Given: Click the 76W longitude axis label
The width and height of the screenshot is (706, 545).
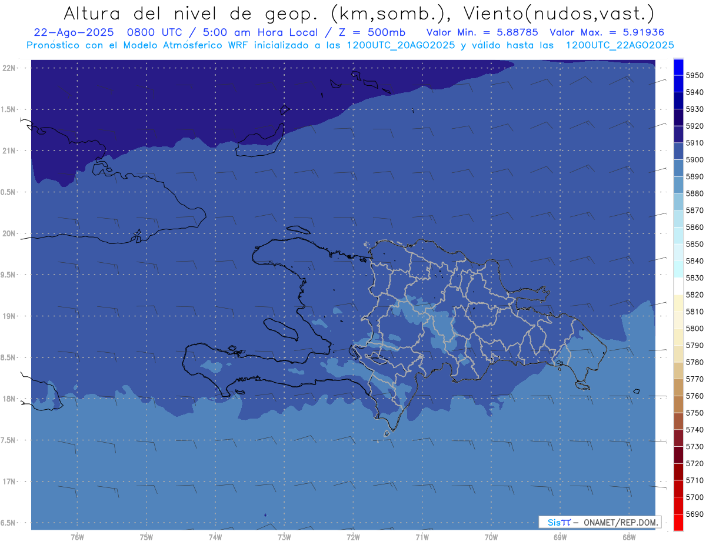Looking at the screenshot, I should (x=77, y=537).
